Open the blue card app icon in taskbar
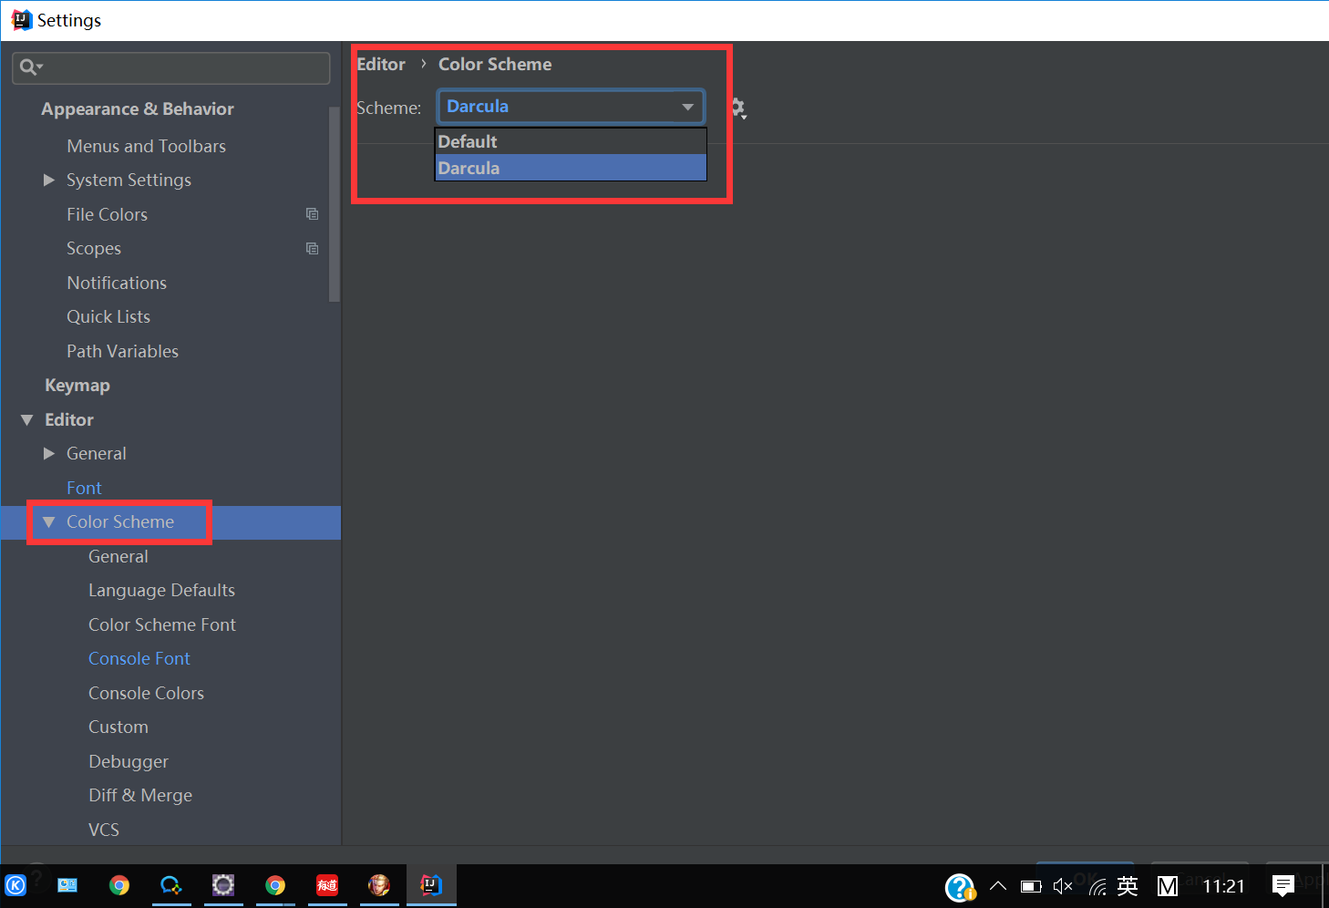This screenshot has width=1329, height=908. (x=67, y=885)
